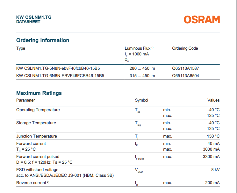Viewport: 237px width, 193px height.
Task: Click the OSRAM logo
Action: pyautogui.click(x=202, y=20)
